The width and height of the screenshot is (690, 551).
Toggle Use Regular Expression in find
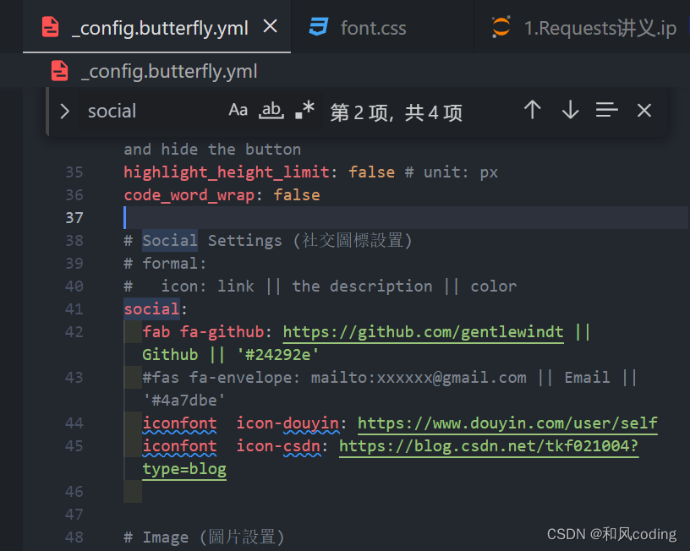(x=305, y=110)
